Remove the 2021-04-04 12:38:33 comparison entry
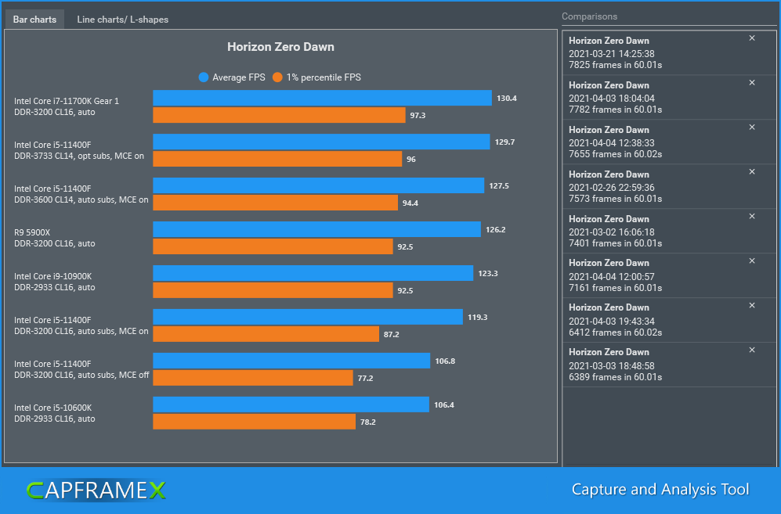Image resolution: width=781 pixels, height=514 pixels. pyautogui.click(x=752, y=128)
